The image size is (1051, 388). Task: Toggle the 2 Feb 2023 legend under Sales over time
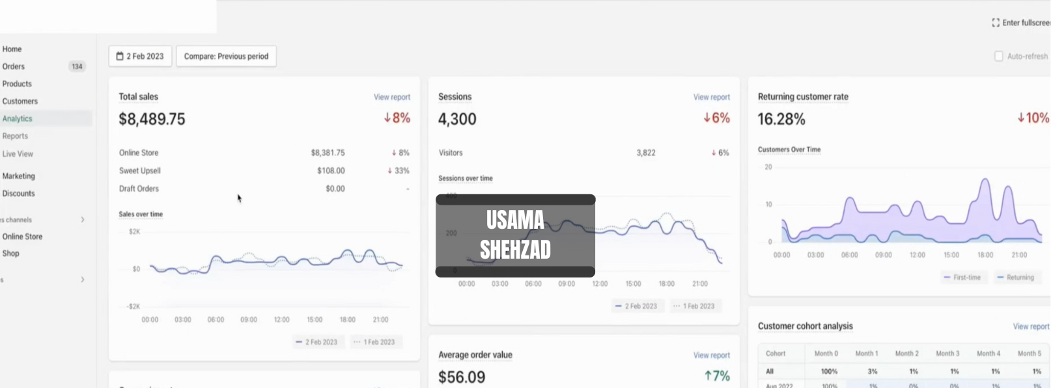click(x=317, y=342)
